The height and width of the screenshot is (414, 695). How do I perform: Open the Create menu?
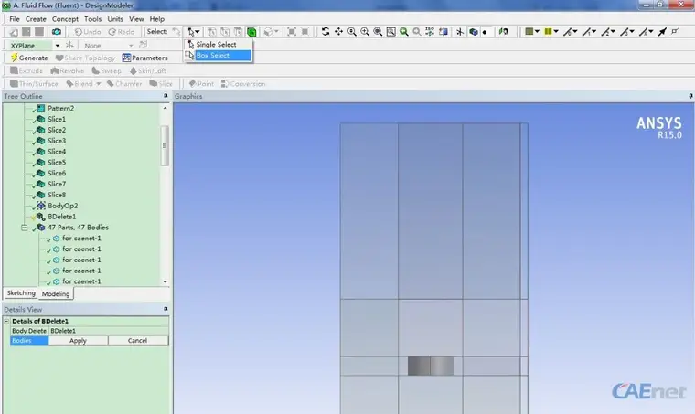pos(36,19)
